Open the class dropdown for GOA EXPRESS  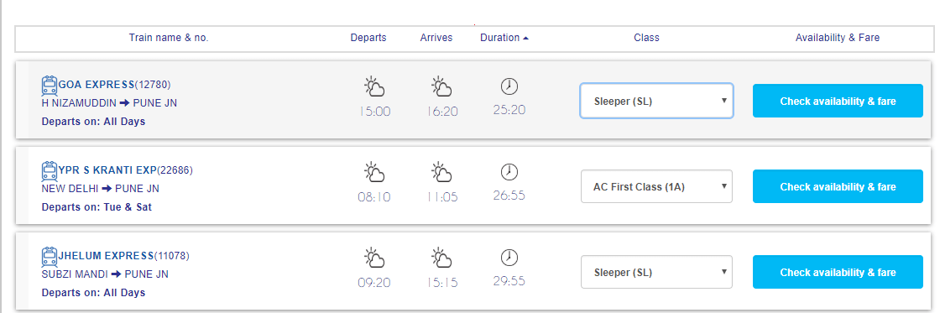coord(656,101)
